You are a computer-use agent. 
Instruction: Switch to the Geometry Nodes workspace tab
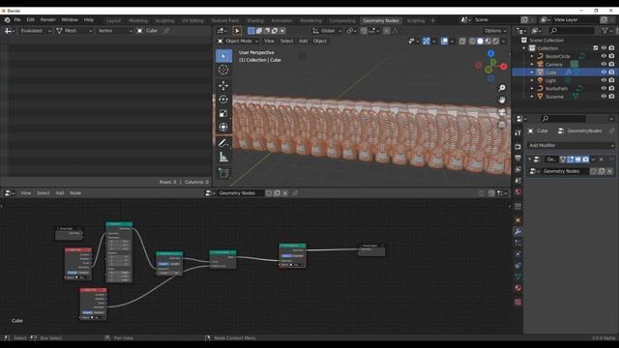coord(380,20)
